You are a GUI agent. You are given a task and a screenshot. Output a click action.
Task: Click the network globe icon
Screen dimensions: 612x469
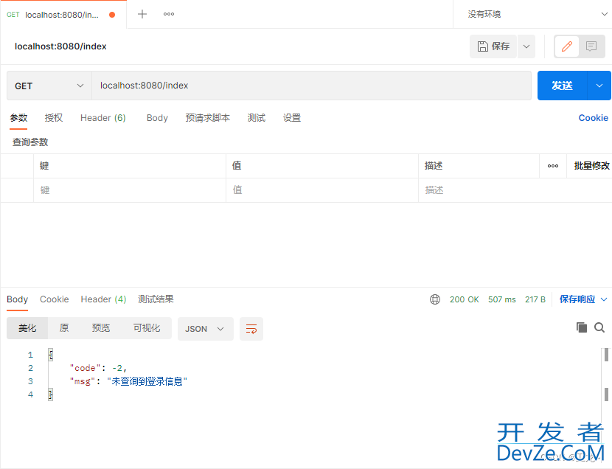pos(435,299)
